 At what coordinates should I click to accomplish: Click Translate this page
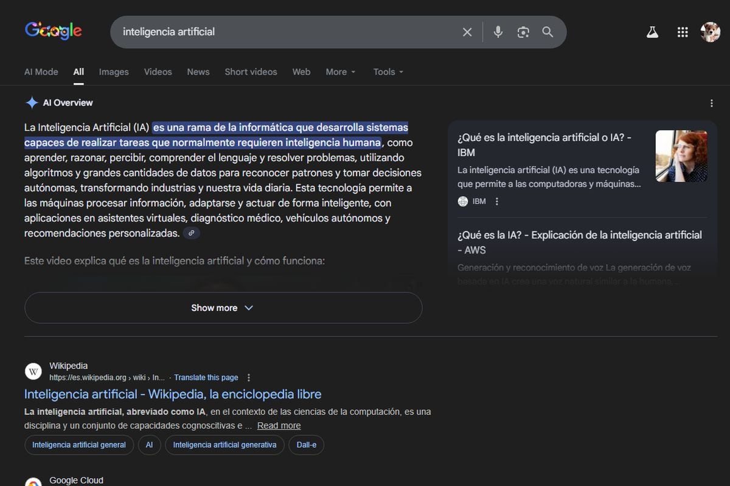click(206, 377)
